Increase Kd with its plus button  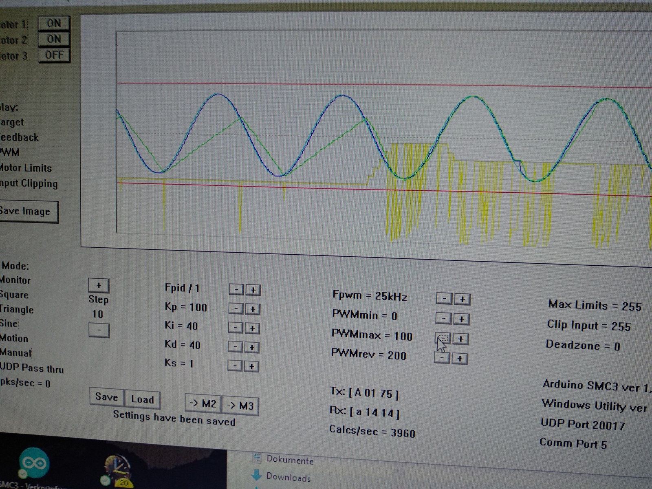pos(251,347)
